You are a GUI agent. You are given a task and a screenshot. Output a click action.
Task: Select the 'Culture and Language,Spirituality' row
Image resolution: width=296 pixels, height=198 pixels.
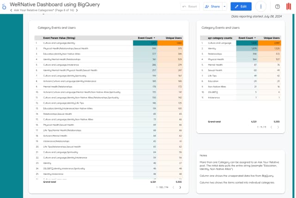pos(109,152)
